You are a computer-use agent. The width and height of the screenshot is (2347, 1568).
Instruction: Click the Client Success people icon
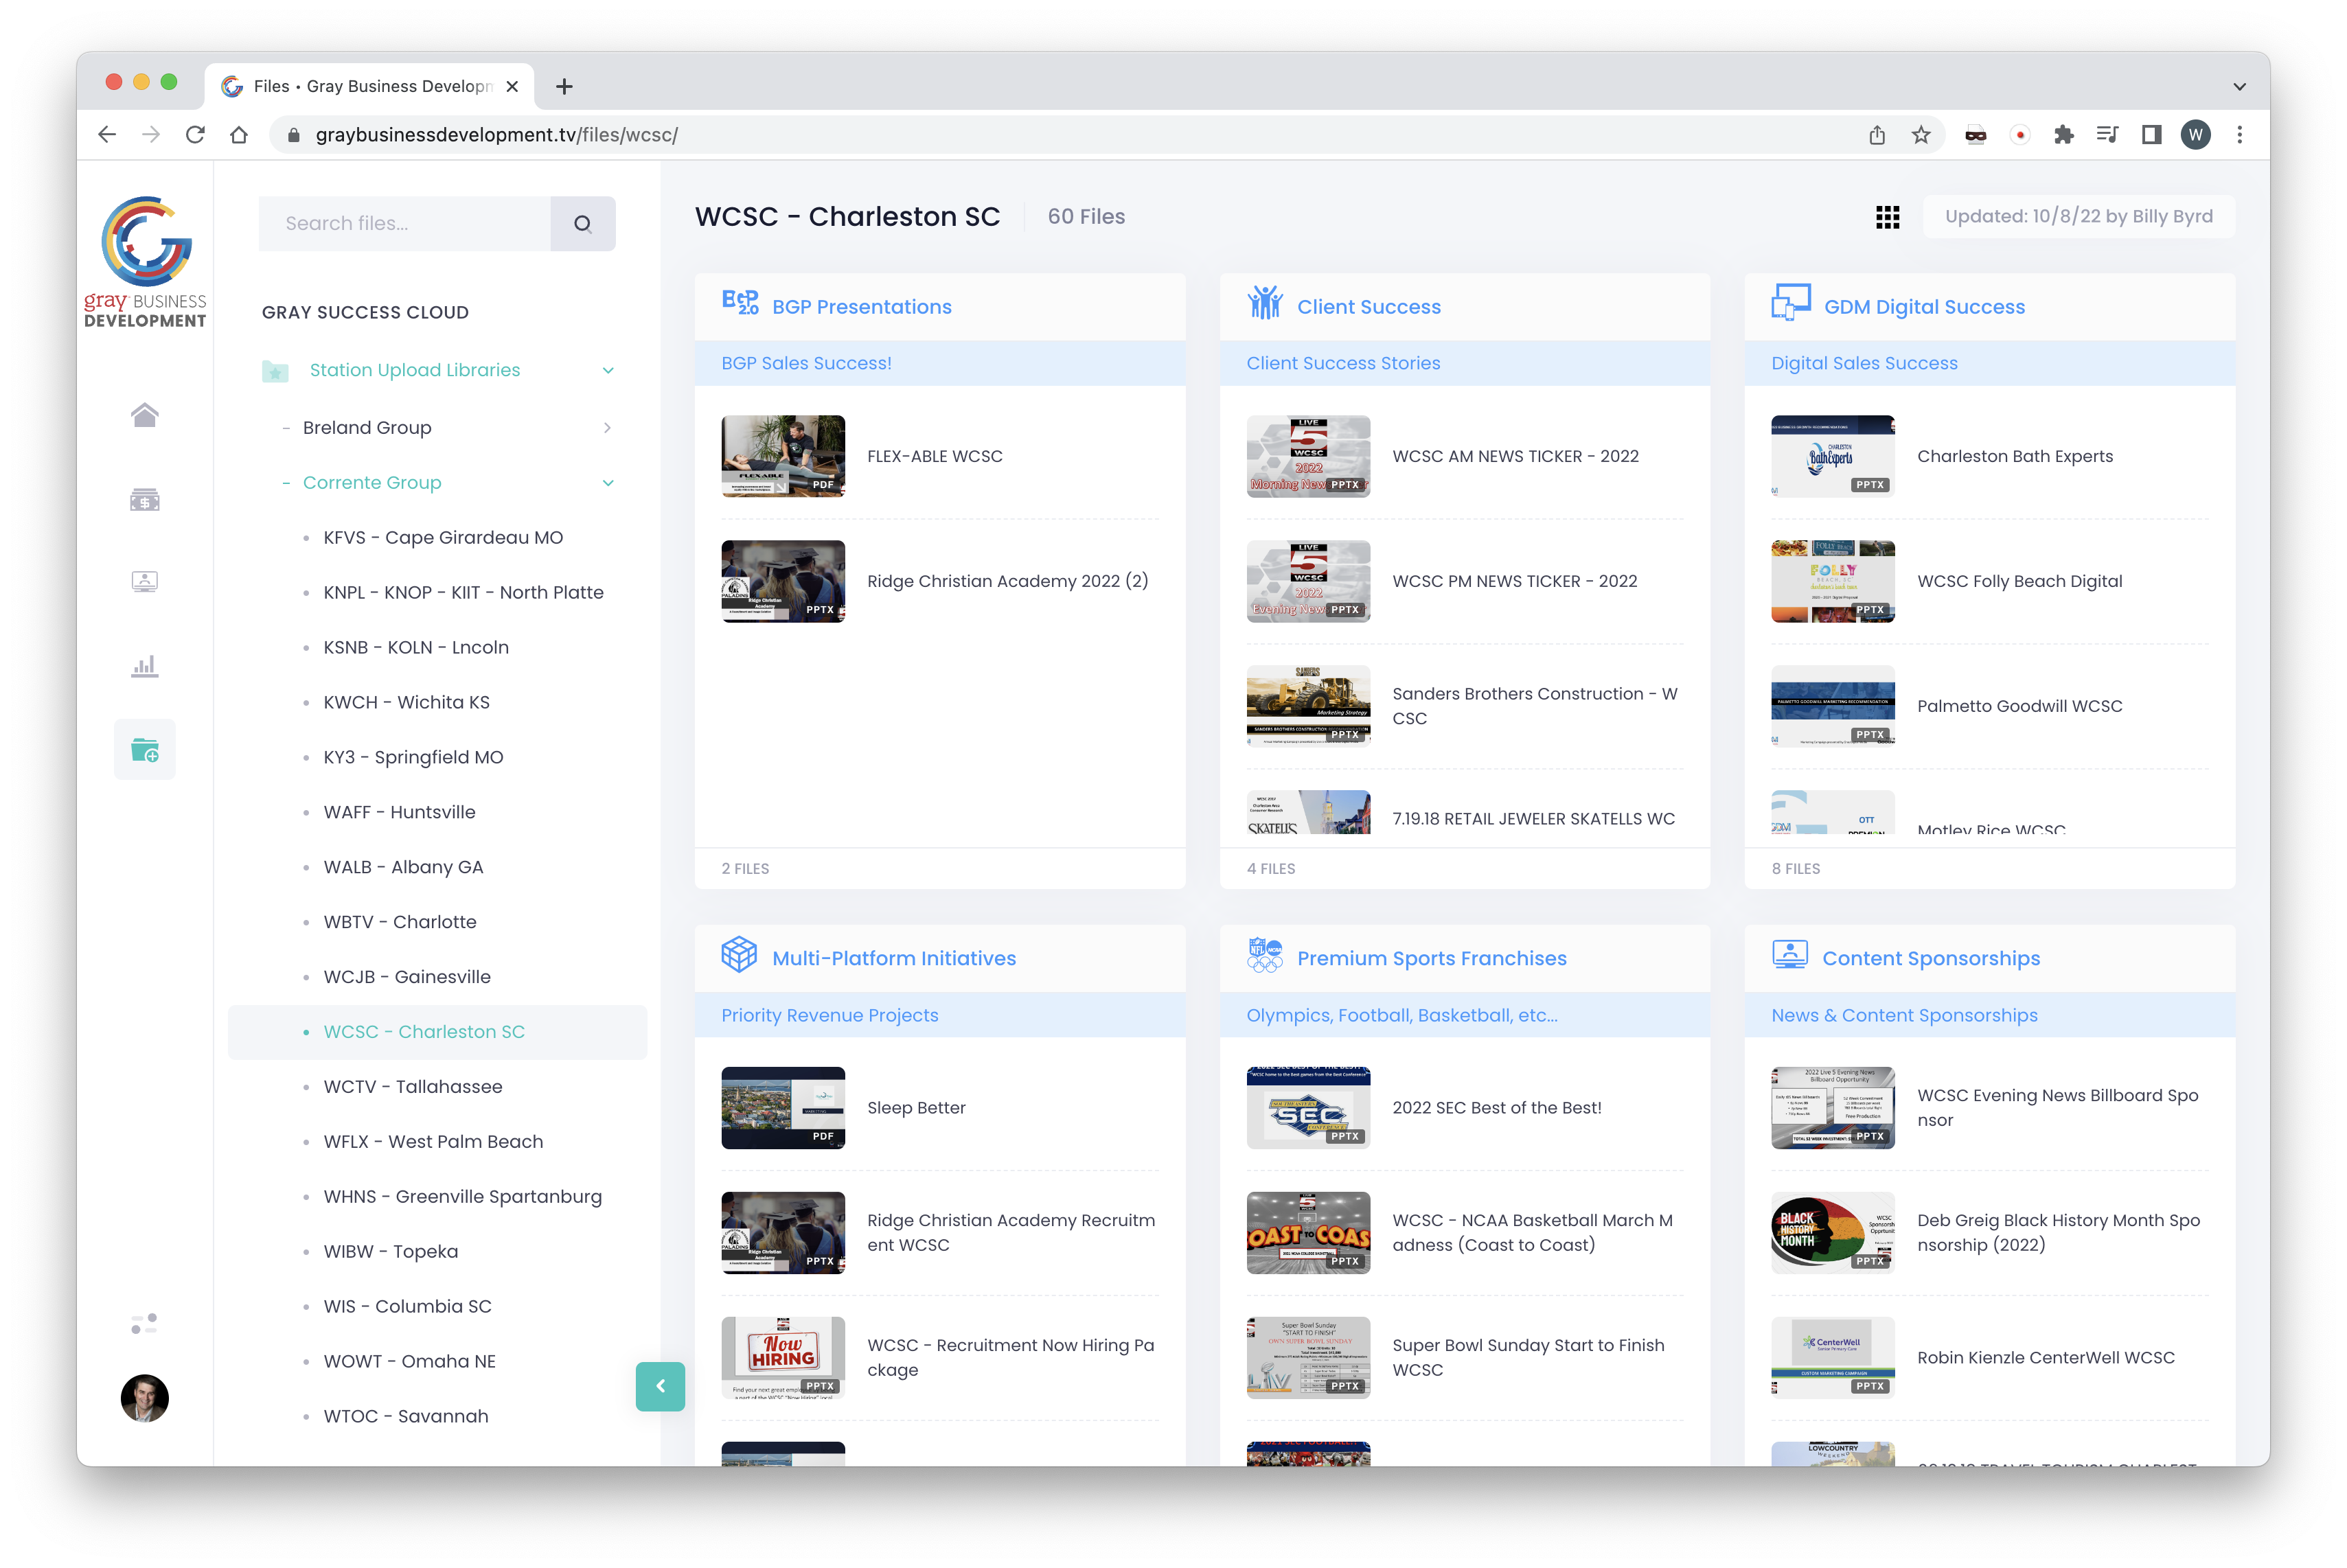[x=1265, y=303]
